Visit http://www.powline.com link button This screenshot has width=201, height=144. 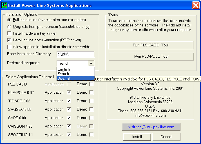(151, 127)
